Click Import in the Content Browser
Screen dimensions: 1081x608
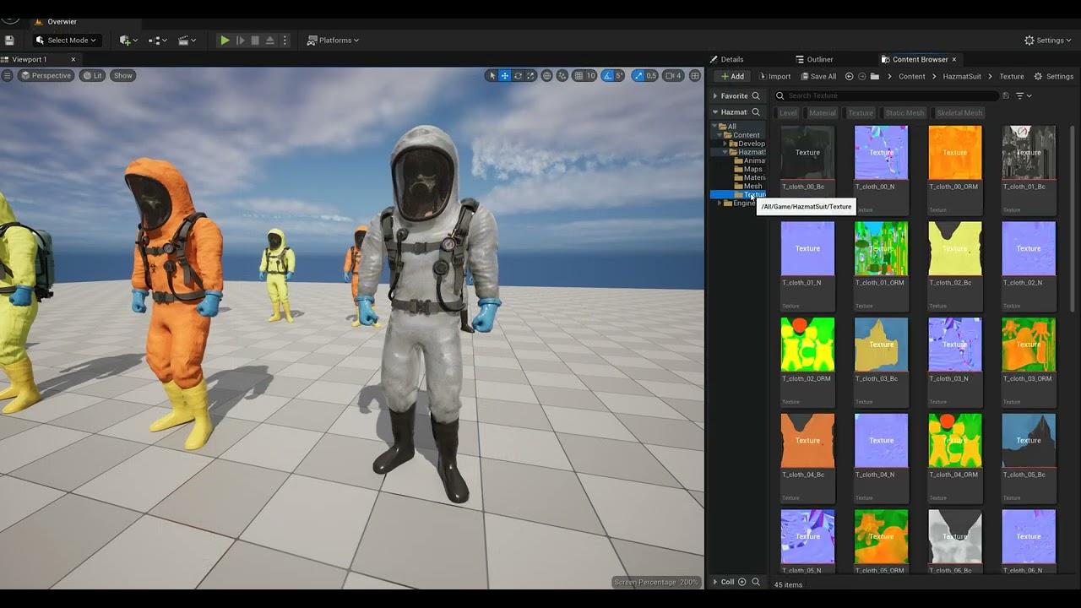point(774,76)
